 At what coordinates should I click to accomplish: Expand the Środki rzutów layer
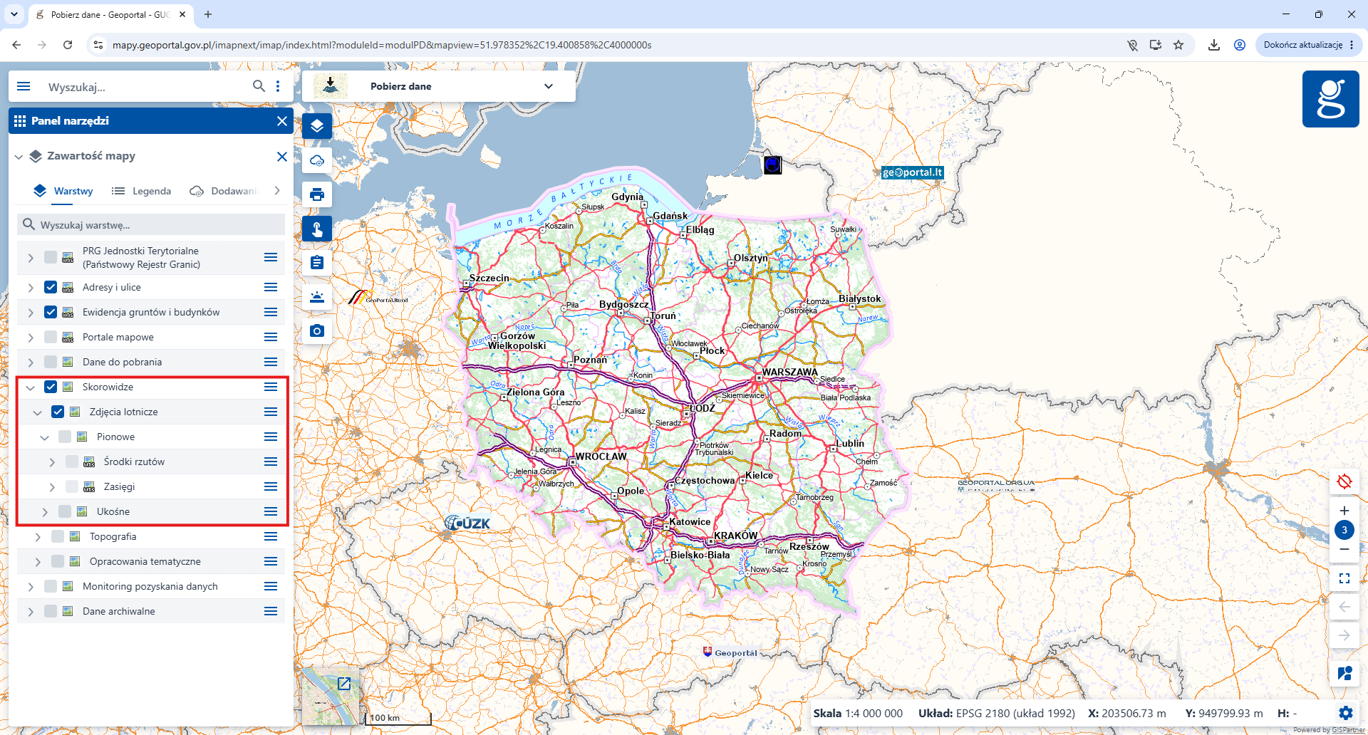(x=52, y=462)
